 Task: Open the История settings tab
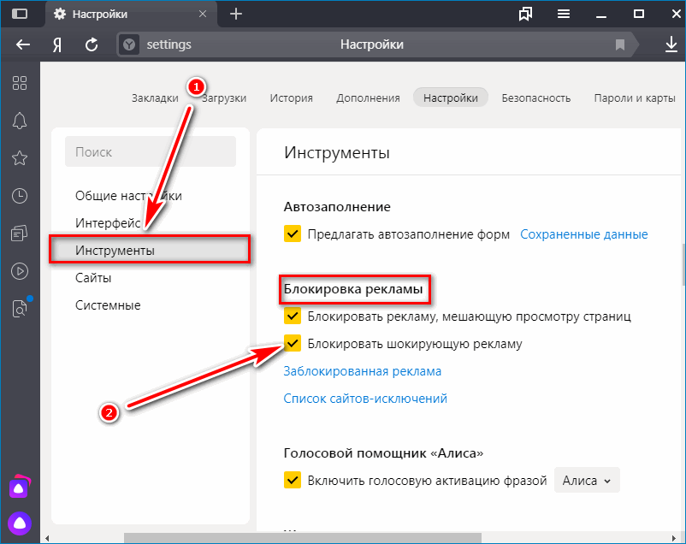pos(291,98)
